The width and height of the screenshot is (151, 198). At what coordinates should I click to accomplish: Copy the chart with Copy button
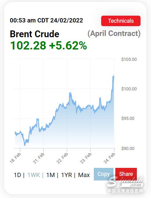[104, 174]
